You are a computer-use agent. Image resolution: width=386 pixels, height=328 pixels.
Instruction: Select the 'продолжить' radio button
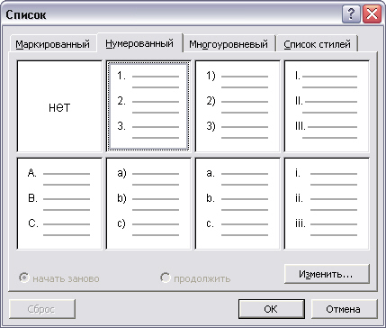(165, 278)
